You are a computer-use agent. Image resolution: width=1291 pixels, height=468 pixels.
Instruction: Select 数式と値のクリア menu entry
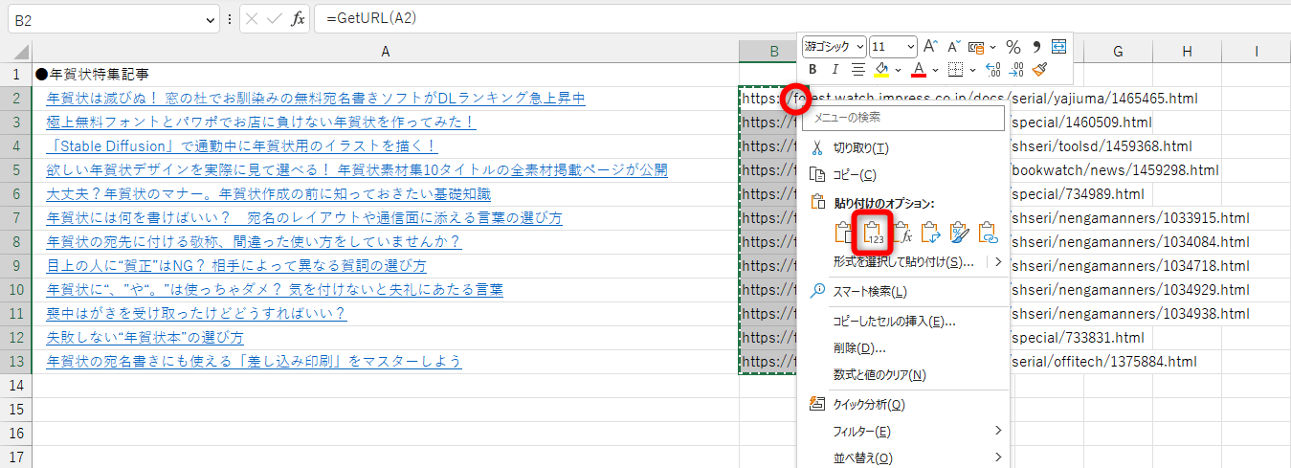pyautogui.click(x=879, y=374)
